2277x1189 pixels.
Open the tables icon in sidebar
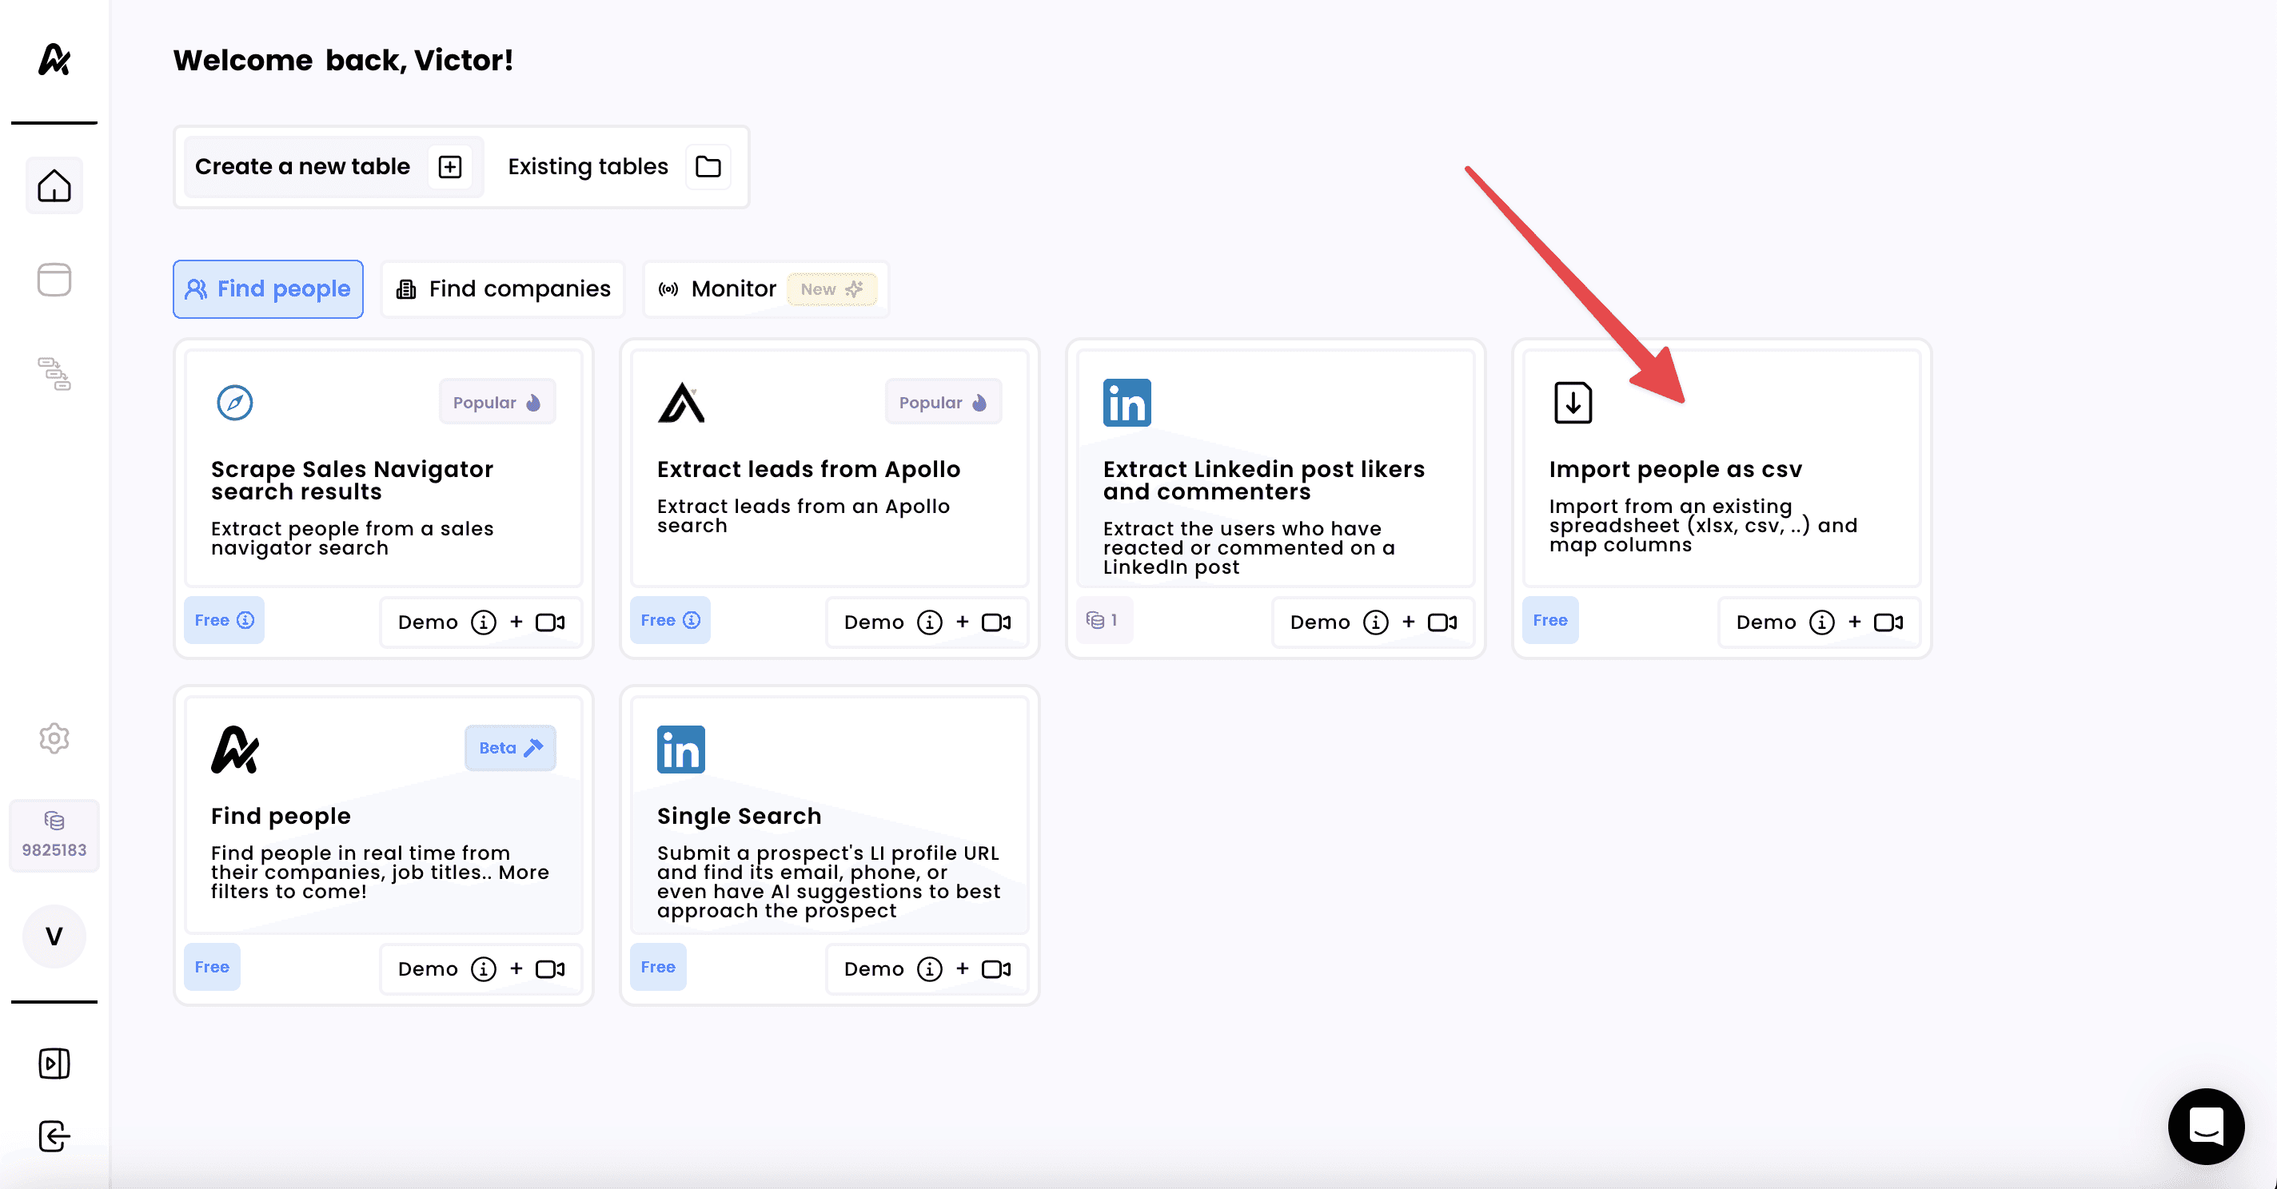pos(54,280)
